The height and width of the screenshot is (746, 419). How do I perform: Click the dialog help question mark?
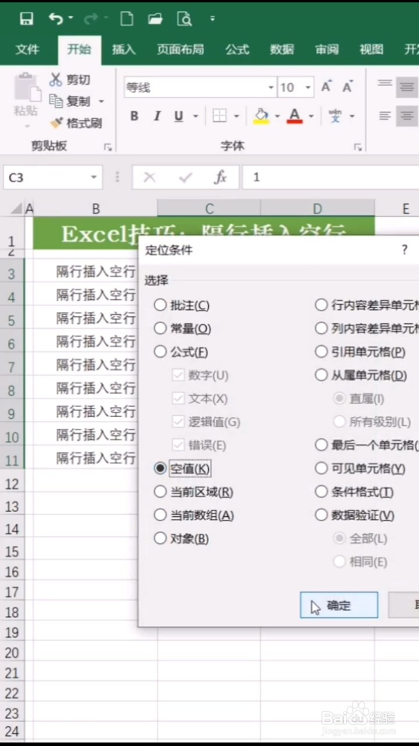tap(404, 250)
